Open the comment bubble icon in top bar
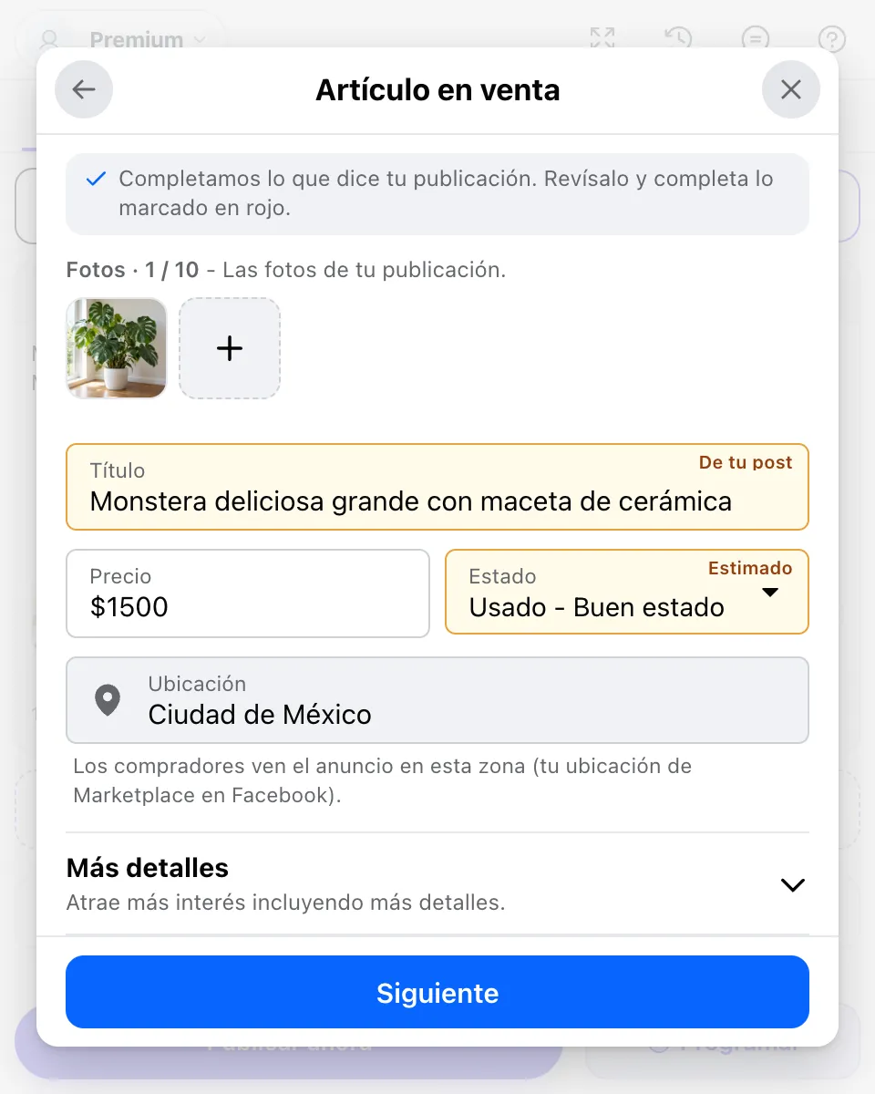The width and height of the screenshot is (875, 1094). [x=756, y=39]
